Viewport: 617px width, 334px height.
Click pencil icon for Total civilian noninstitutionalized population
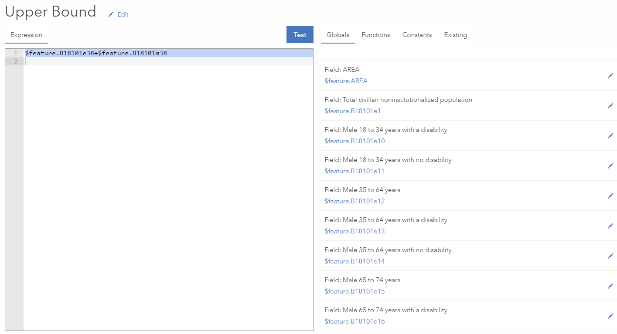point(610,106)
